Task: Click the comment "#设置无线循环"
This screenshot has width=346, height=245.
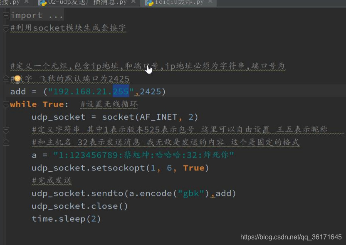Action: [x=109, y=104]
